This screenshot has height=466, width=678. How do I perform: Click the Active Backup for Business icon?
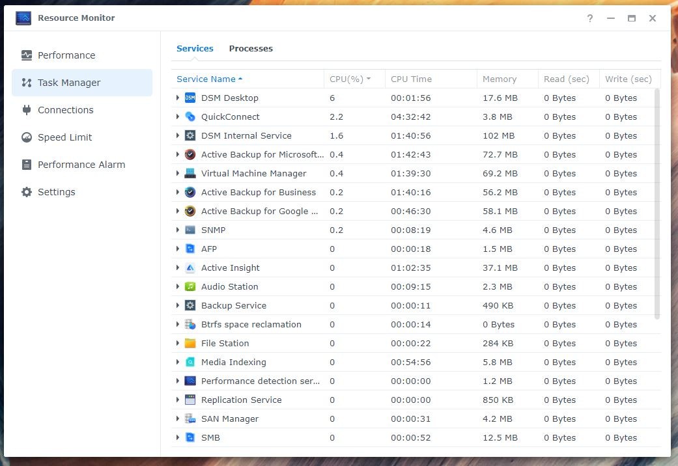pyautogui.click(x=190, y=193)
